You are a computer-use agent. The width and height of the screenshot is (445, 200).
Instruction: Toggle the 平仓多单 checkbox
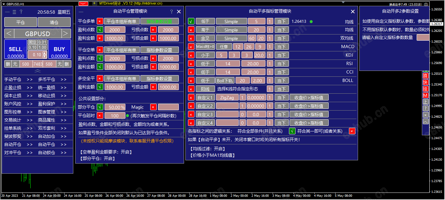100,21
